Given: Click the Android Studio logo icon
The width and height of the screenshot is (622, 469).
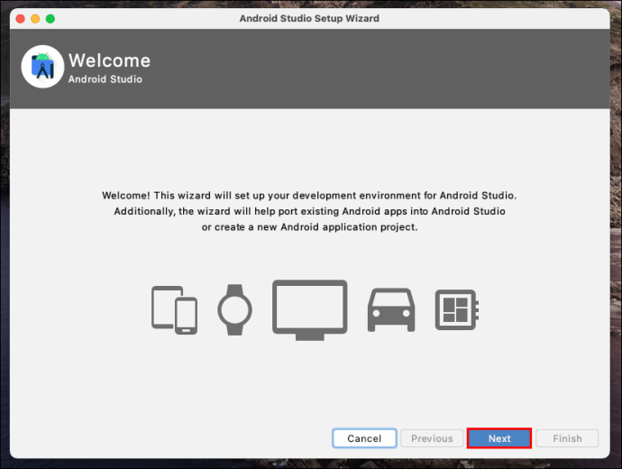Looking at the screenshot, I should (x=42, y=67).
